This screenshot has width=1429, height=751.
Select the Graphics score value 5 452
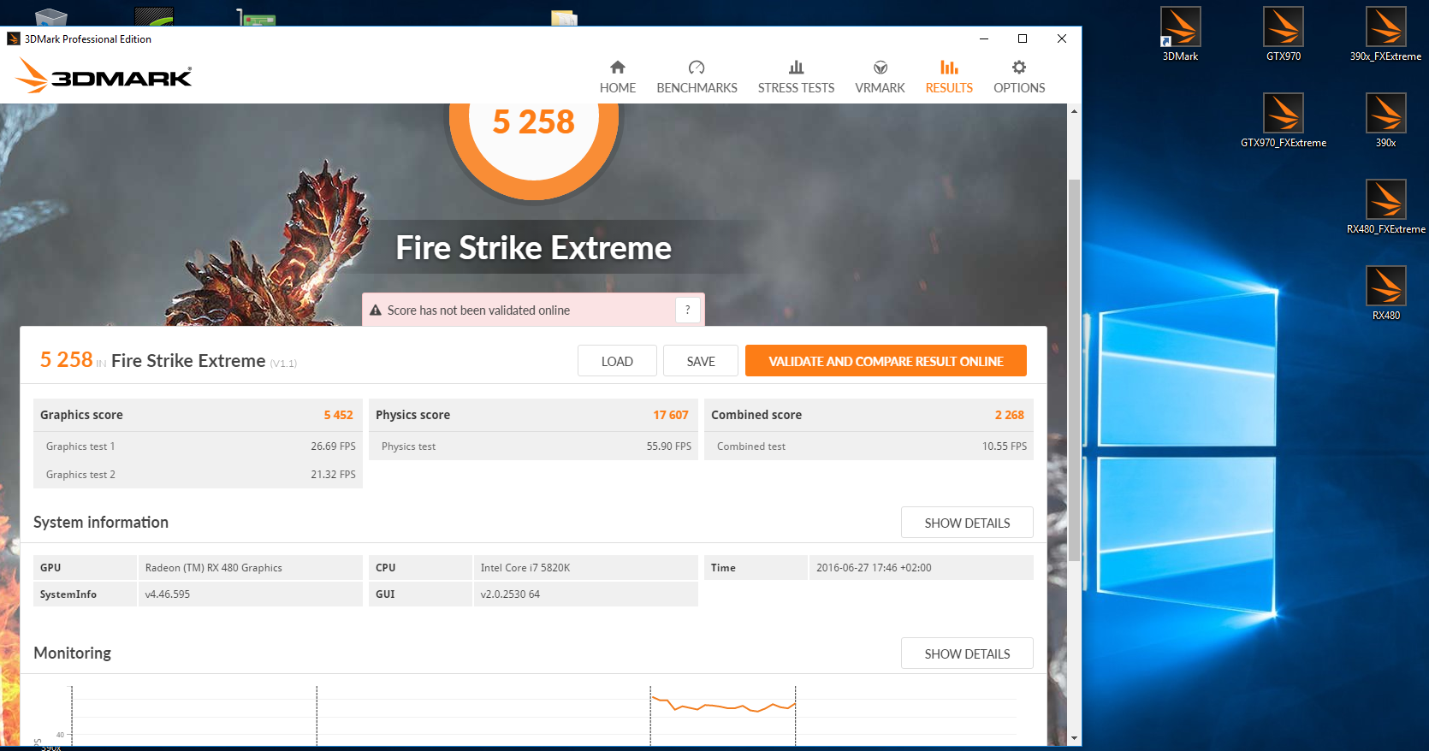(x=338, y=415)
